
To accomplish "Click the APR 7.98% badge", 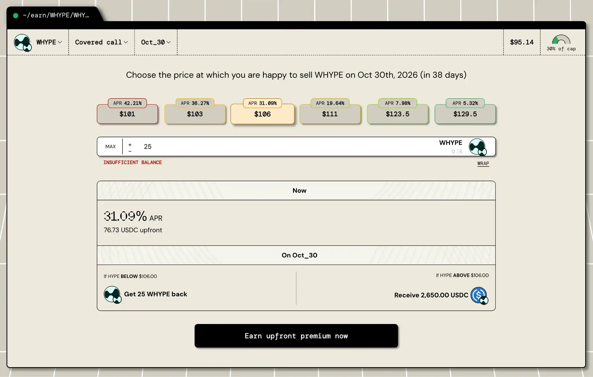I will (x=398, y=103).
